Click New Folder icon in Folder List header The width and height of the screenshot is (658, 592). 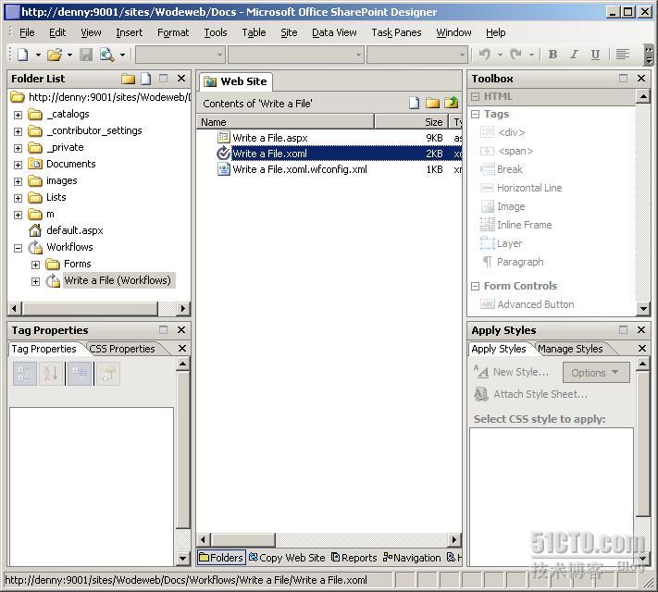pos(128,79)
